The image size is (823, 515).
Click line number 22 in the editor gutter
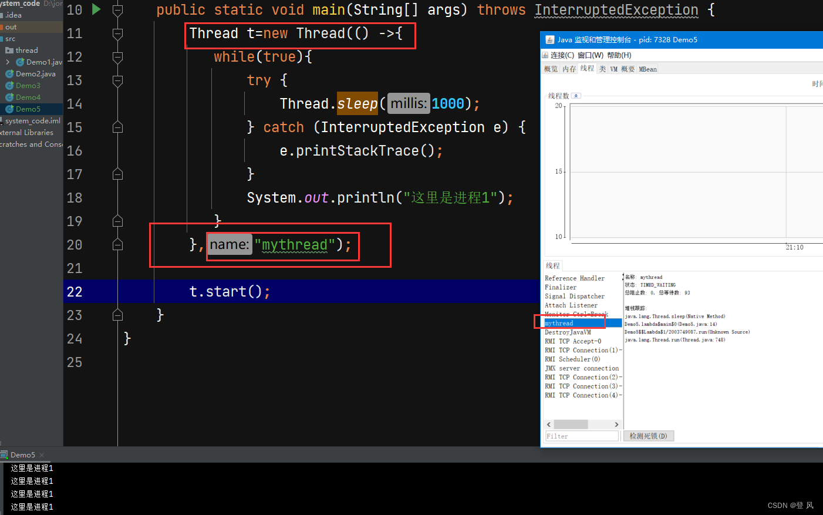pos(75,292)
